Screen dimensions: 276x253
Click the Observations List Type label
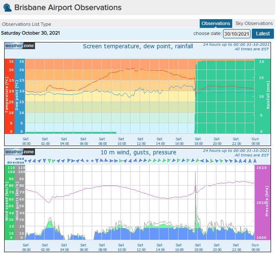[26, 24]
